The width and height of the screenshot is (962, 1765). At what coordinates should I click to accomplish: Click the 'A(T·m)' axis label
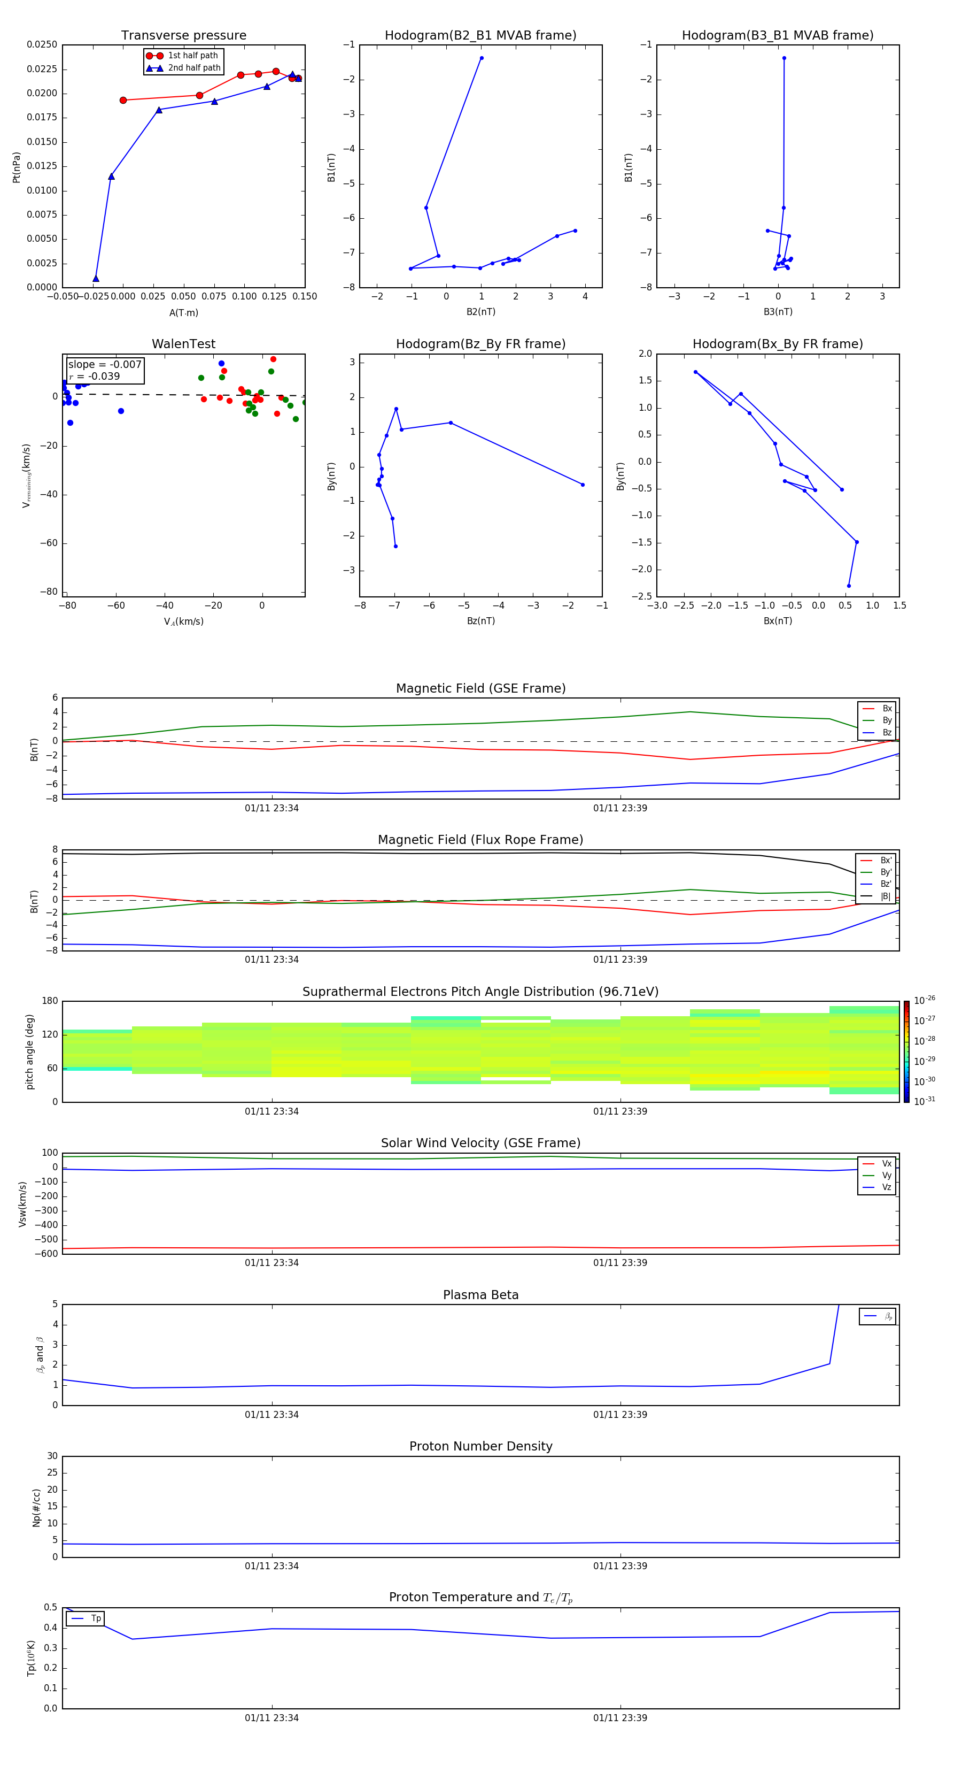183,313
